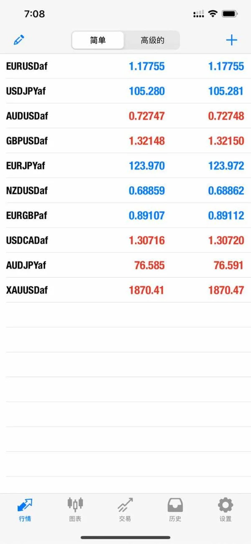Tap EURGBPaf bid price 0.89107
251x544 pixels.
pos(147,216)
